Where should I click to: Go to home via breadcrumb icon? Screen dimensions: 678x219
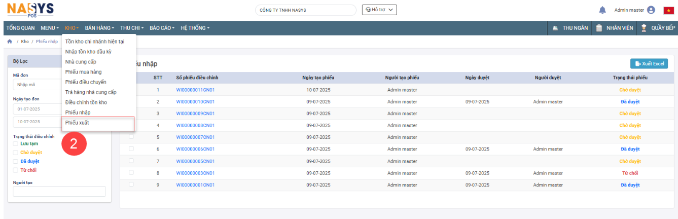click(x=10, y=42)
